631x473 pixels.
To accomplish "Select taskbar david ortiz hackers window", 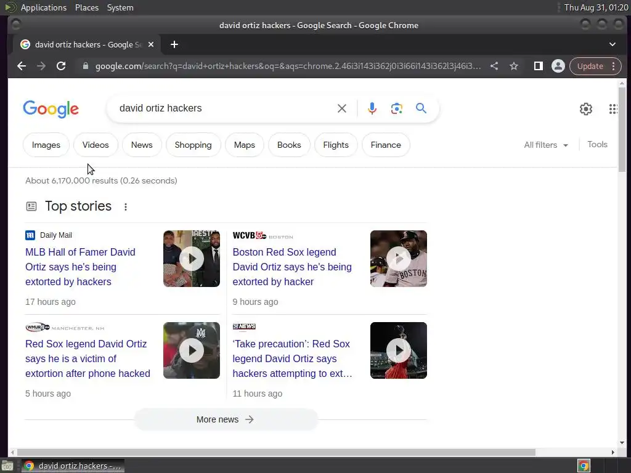I will tap(73, 466).
